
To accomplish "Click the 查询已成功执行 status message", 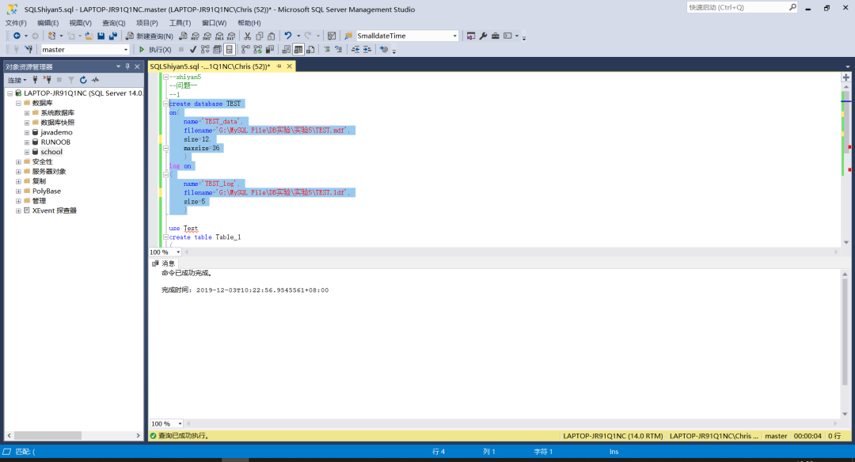I will [183, 436].
